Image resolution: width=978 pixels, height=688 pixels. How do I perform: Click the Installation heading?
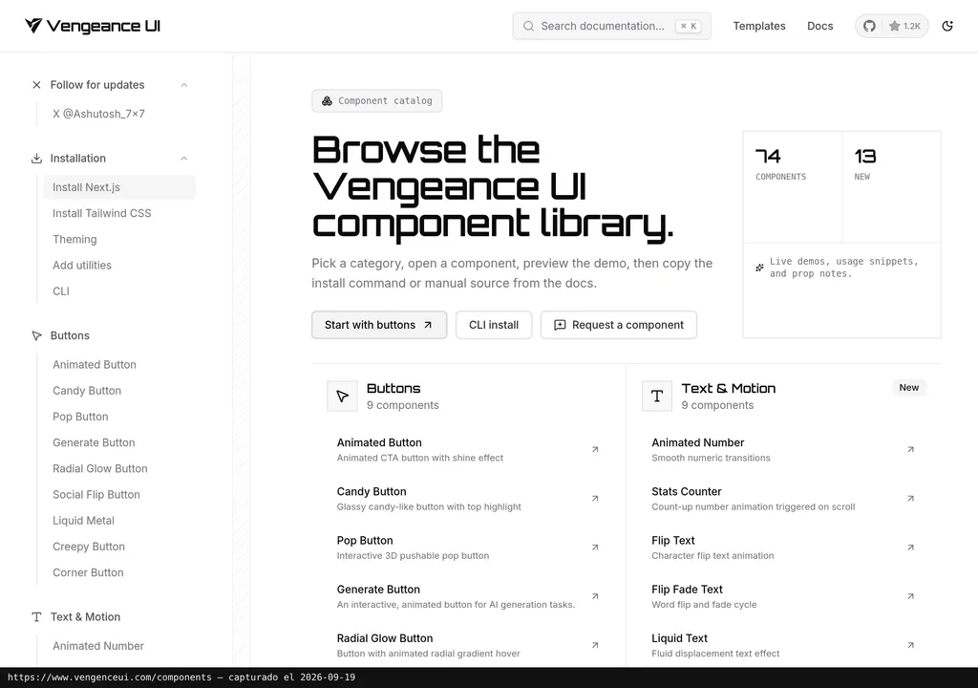pyautogui.click(x=78, y=158)
